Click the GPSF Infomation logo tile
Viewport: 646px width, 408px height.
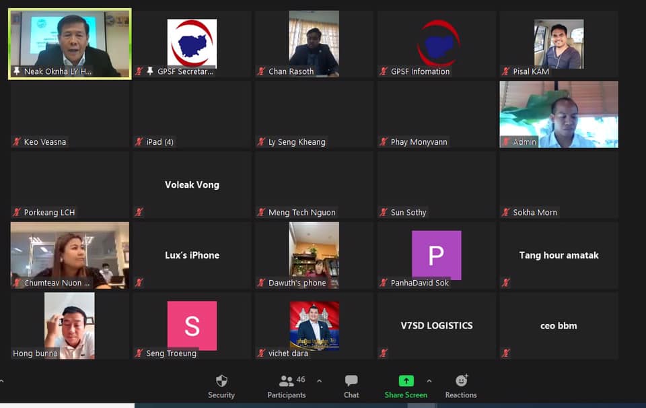(x=436, y=42)
